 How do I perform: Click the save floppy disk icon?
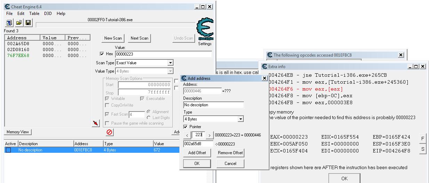coord(28,23)
